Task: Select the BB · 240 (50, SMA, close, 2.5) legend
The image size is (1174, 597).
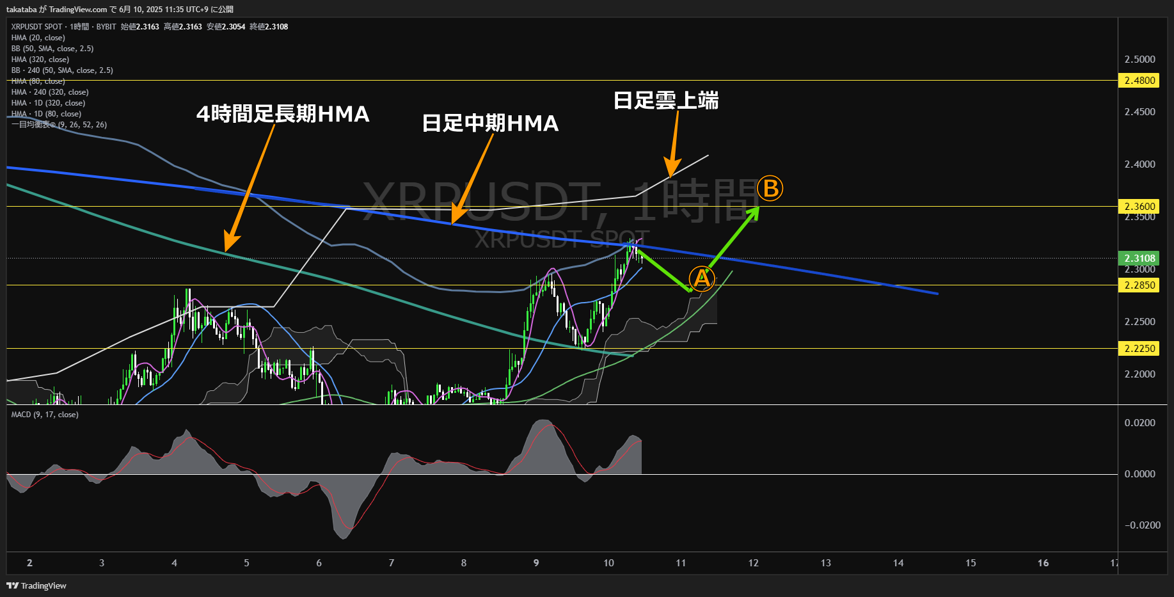Action: (62, 70)
